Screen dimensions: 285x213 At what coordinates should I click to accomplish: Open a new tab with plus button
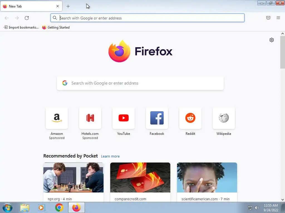pos(68,6)
